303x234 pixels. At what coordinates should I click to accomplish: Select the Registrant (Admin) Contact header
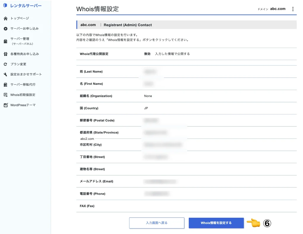(x=128, y=25)
